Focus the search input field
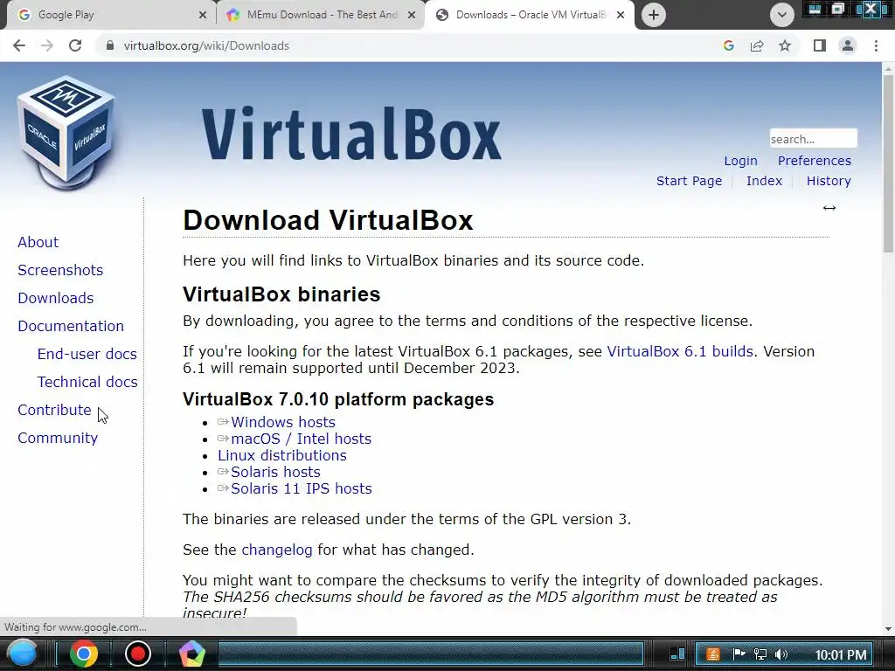895x671 pixels. coord(813,139)
